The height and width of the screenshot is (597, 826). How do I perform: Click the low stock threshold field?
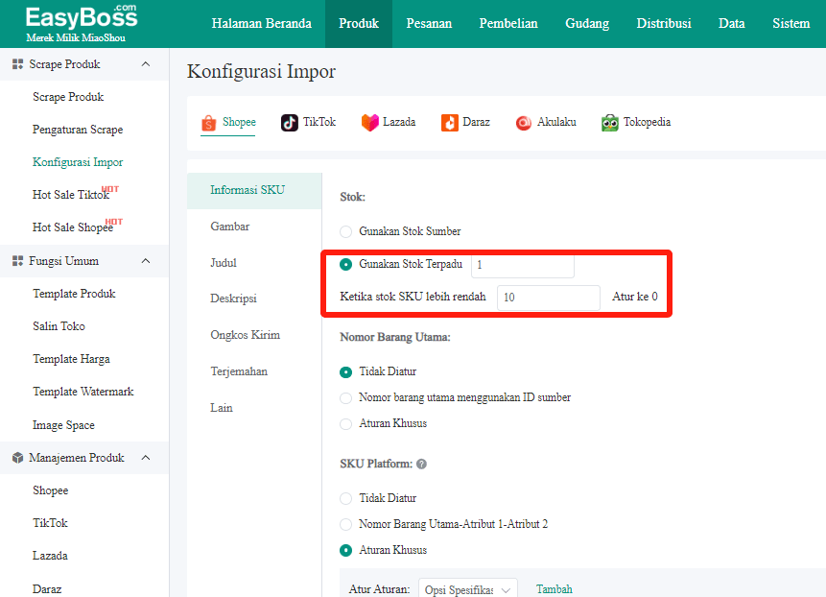(x=549, y=298)
